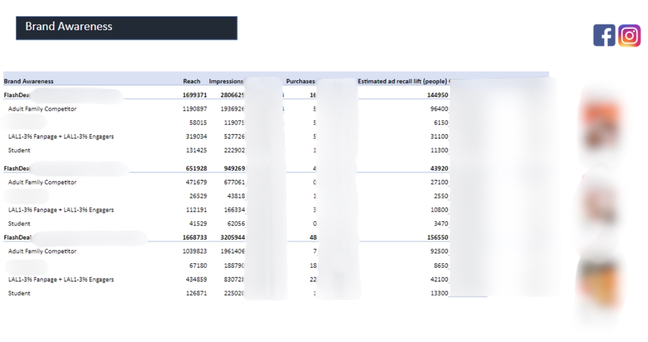Select recall lift value 11300
This screenshot has height=342, width=648.
(439, 150)
